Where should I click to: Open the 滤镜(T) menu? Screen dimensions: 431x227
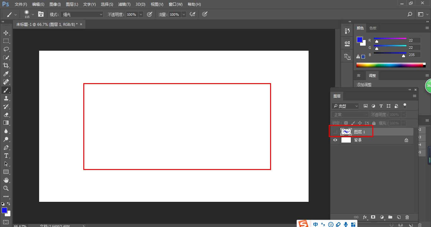click(x=124, y=4)
